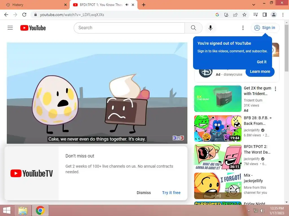Click the Sign in button
This screenshot has height=216, width=289.
pyautogui.click(x=265, y=28)
